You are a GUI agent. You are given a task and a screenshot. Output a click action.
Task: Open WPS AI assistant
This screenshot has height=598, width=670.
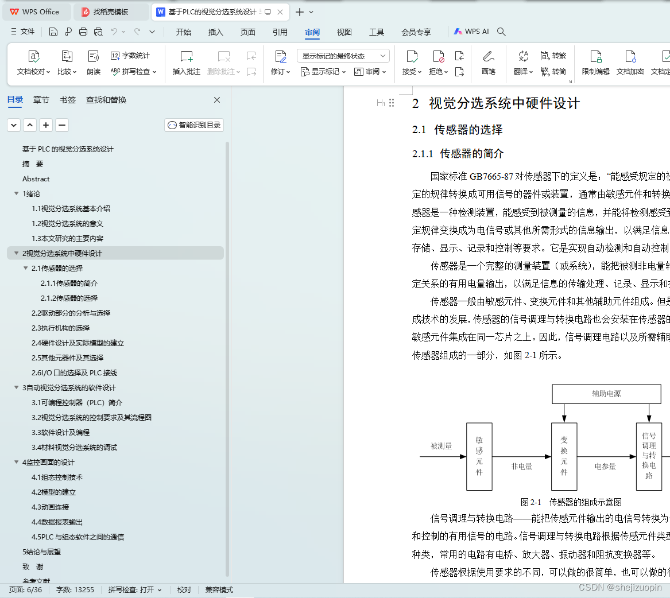pos(471,32)
